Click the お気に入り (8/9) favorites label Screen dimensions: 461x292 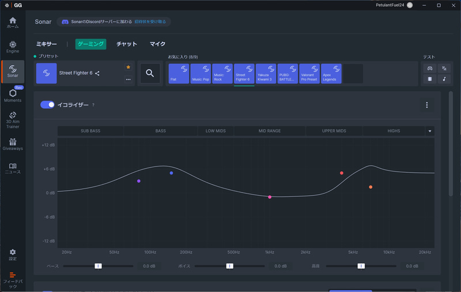183,57
